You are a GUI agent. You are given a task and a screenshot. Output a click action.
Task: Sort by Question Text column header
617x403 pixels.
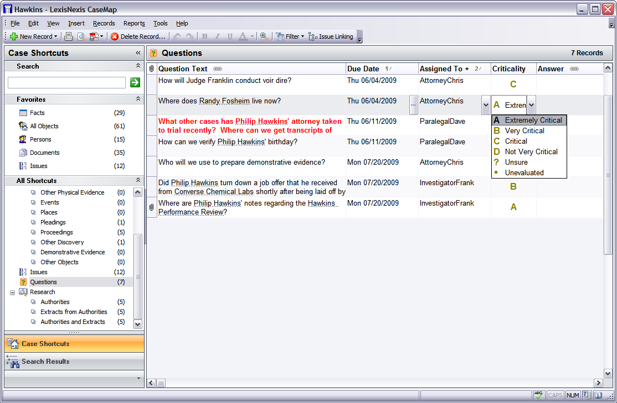[183, 69]
